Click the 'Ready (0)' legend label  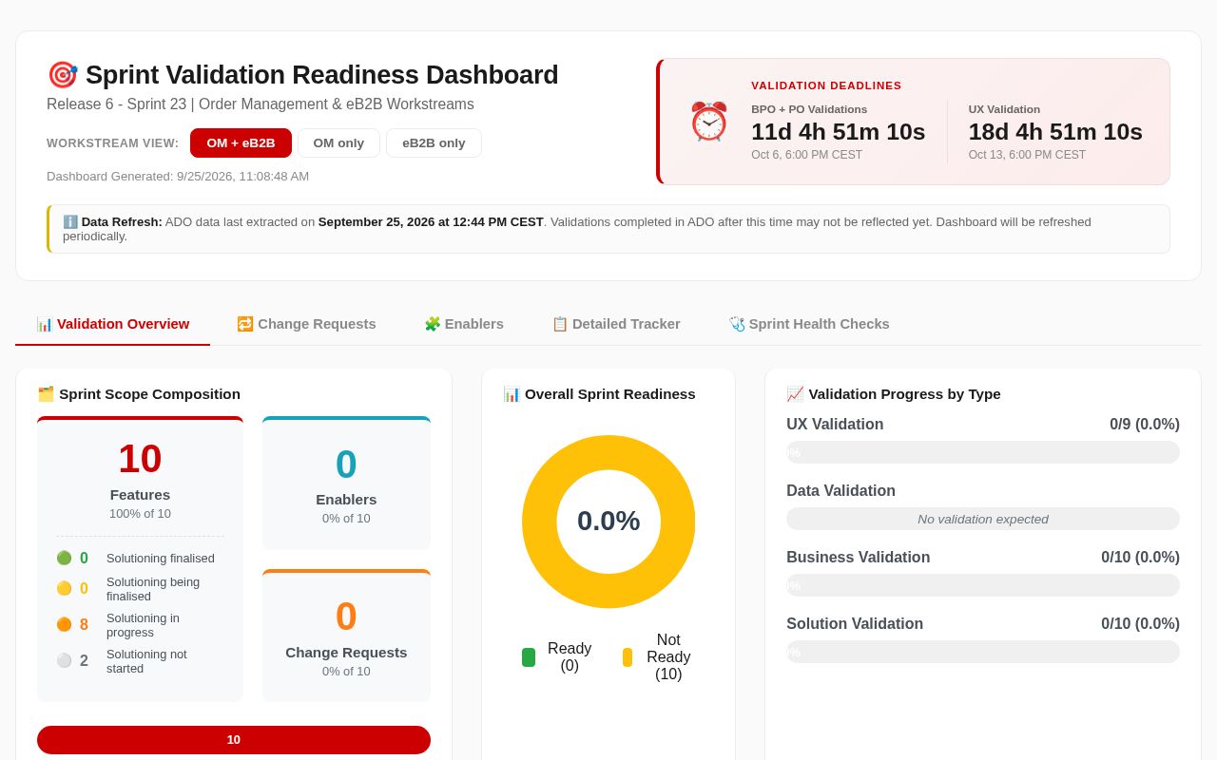tap(570, 657)
